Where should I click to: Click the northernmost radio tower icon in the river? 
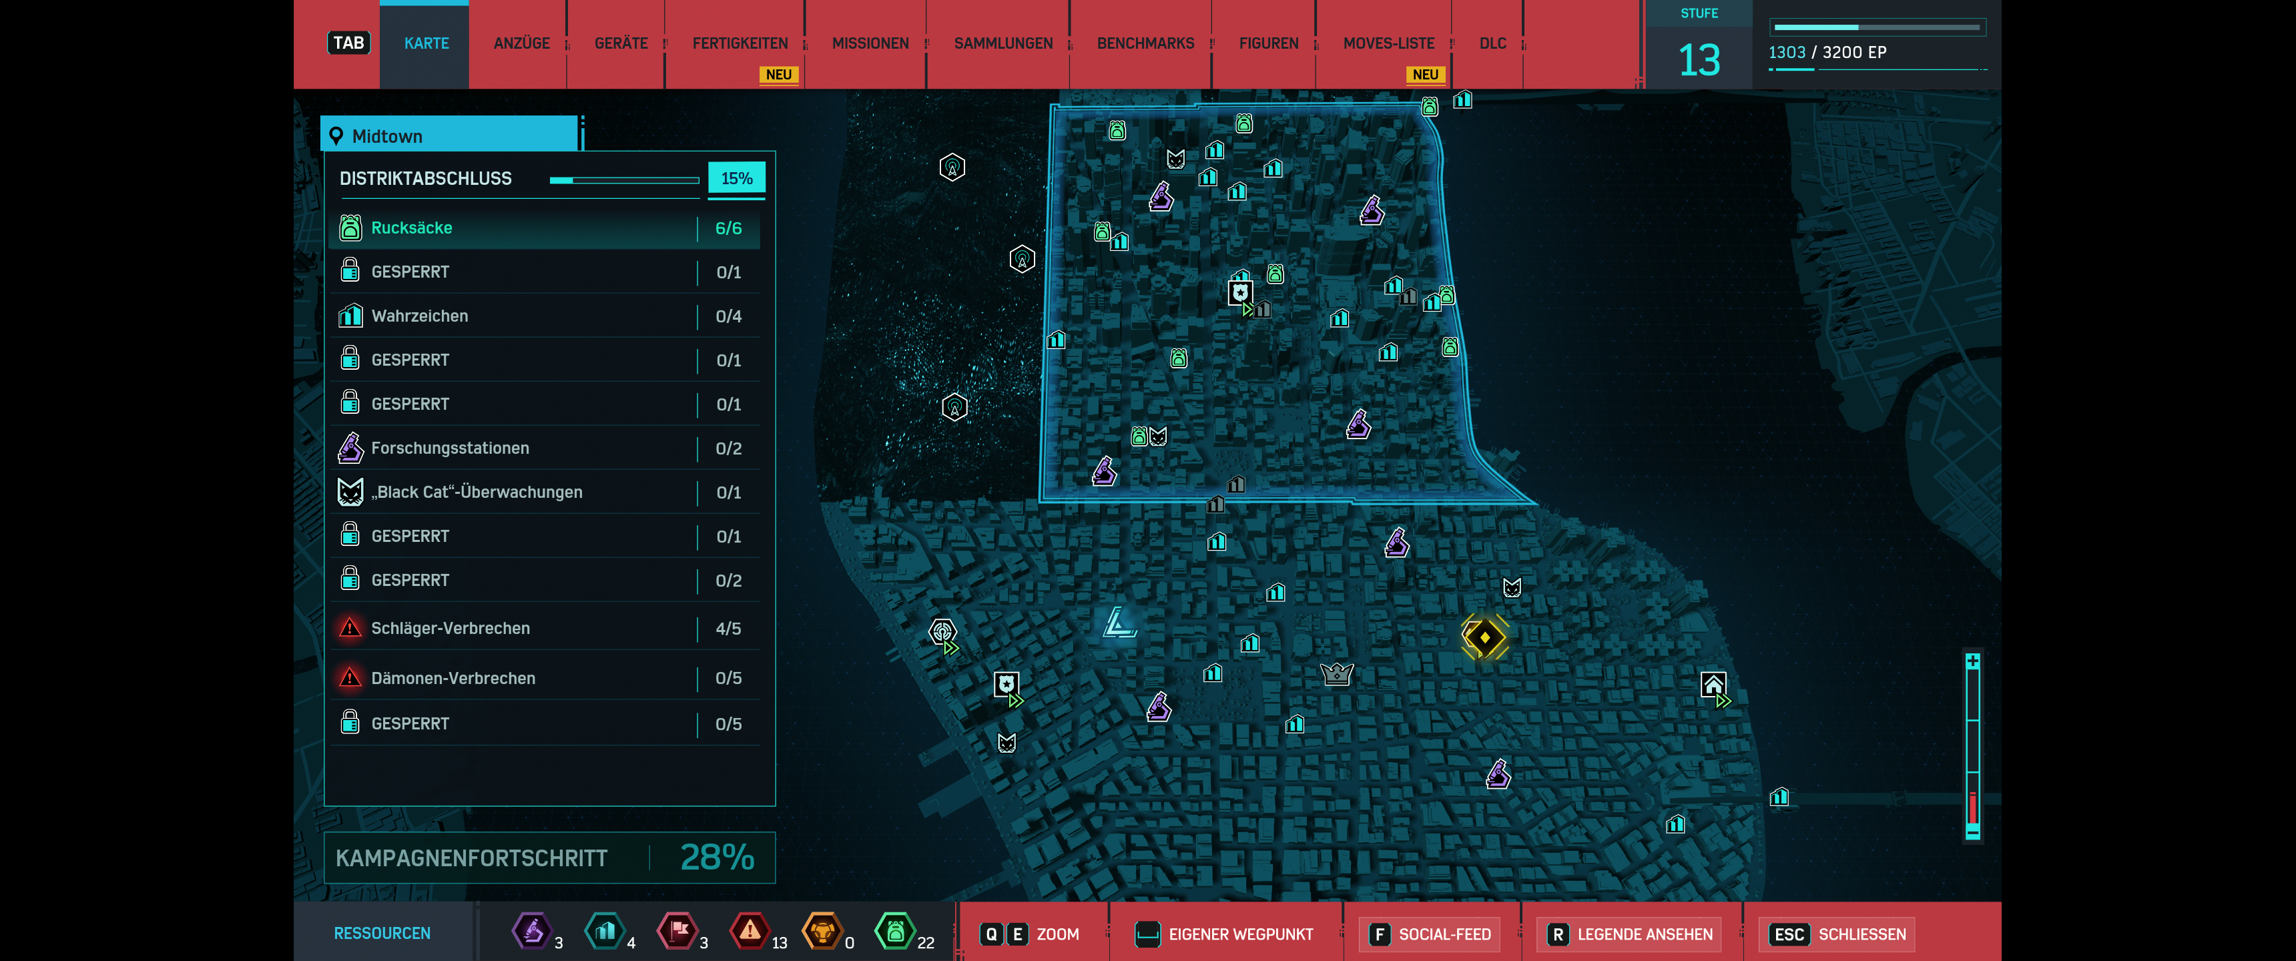click(952, 167)
